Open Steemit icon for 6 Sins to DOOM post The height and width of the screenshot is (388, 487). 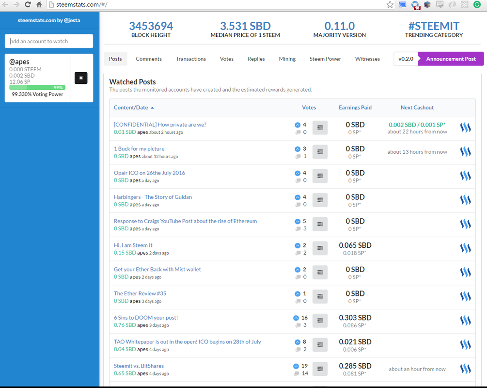tap(465, 321)
